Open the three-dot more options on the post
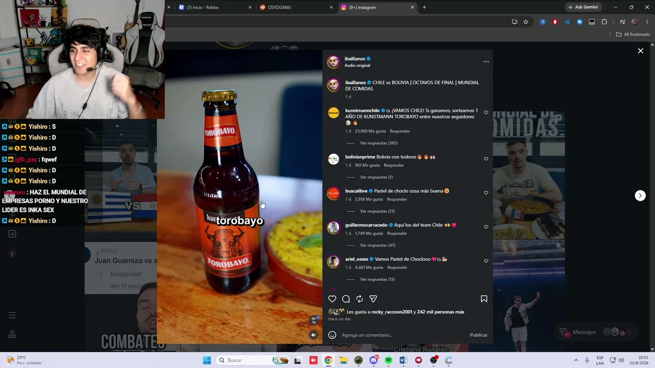The height and width of the screenshot is (368, 655). coord(486,62)
